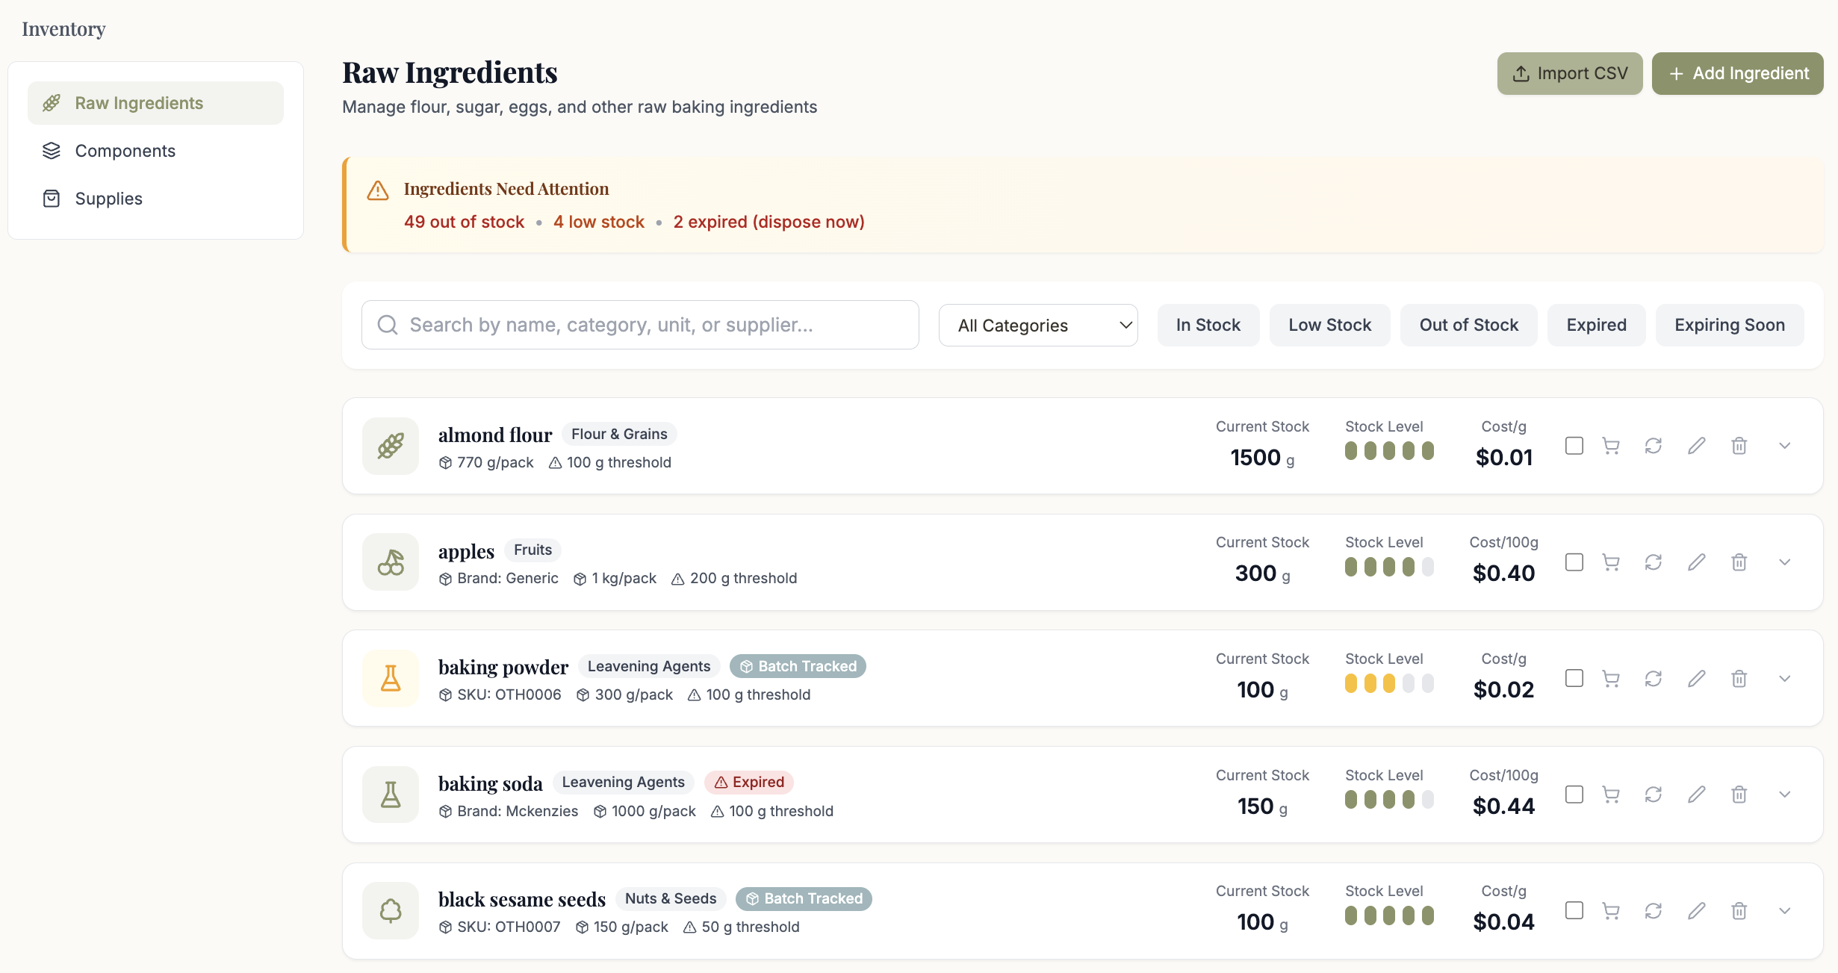This screenshot has height=973, width=1838.
Task: Open the Supplies section
Action: point(108,198)
